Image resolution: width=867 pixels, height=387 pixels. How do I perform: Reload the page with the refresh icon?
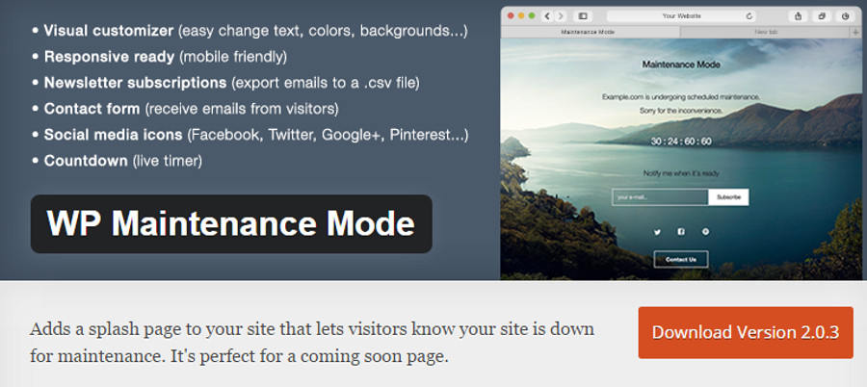click(x=749, y=16)
